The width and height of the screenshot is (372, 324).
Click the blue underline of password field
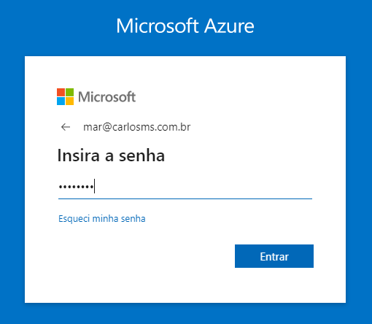tap(185, 198)
